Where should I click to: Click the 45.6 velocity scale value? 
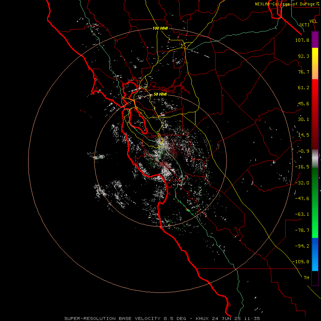pyautogui.click(x=304, y=103)
